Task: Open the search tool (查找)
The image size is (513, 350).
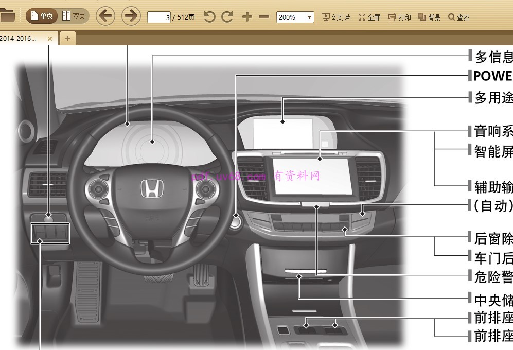Action: tap(459, 17)
